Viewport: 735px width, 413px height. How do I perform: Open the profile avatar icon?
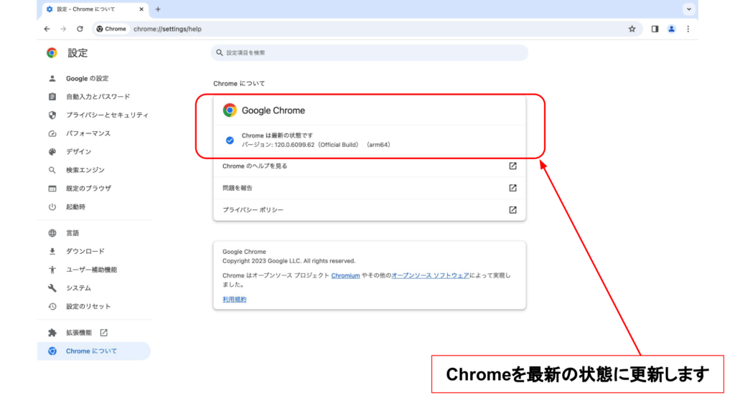(671, 29)
